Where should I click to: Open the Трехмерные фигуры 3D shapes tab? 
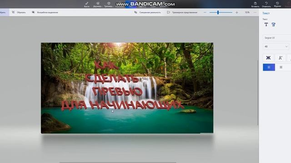pyautogui.click(x=109, y=4)
